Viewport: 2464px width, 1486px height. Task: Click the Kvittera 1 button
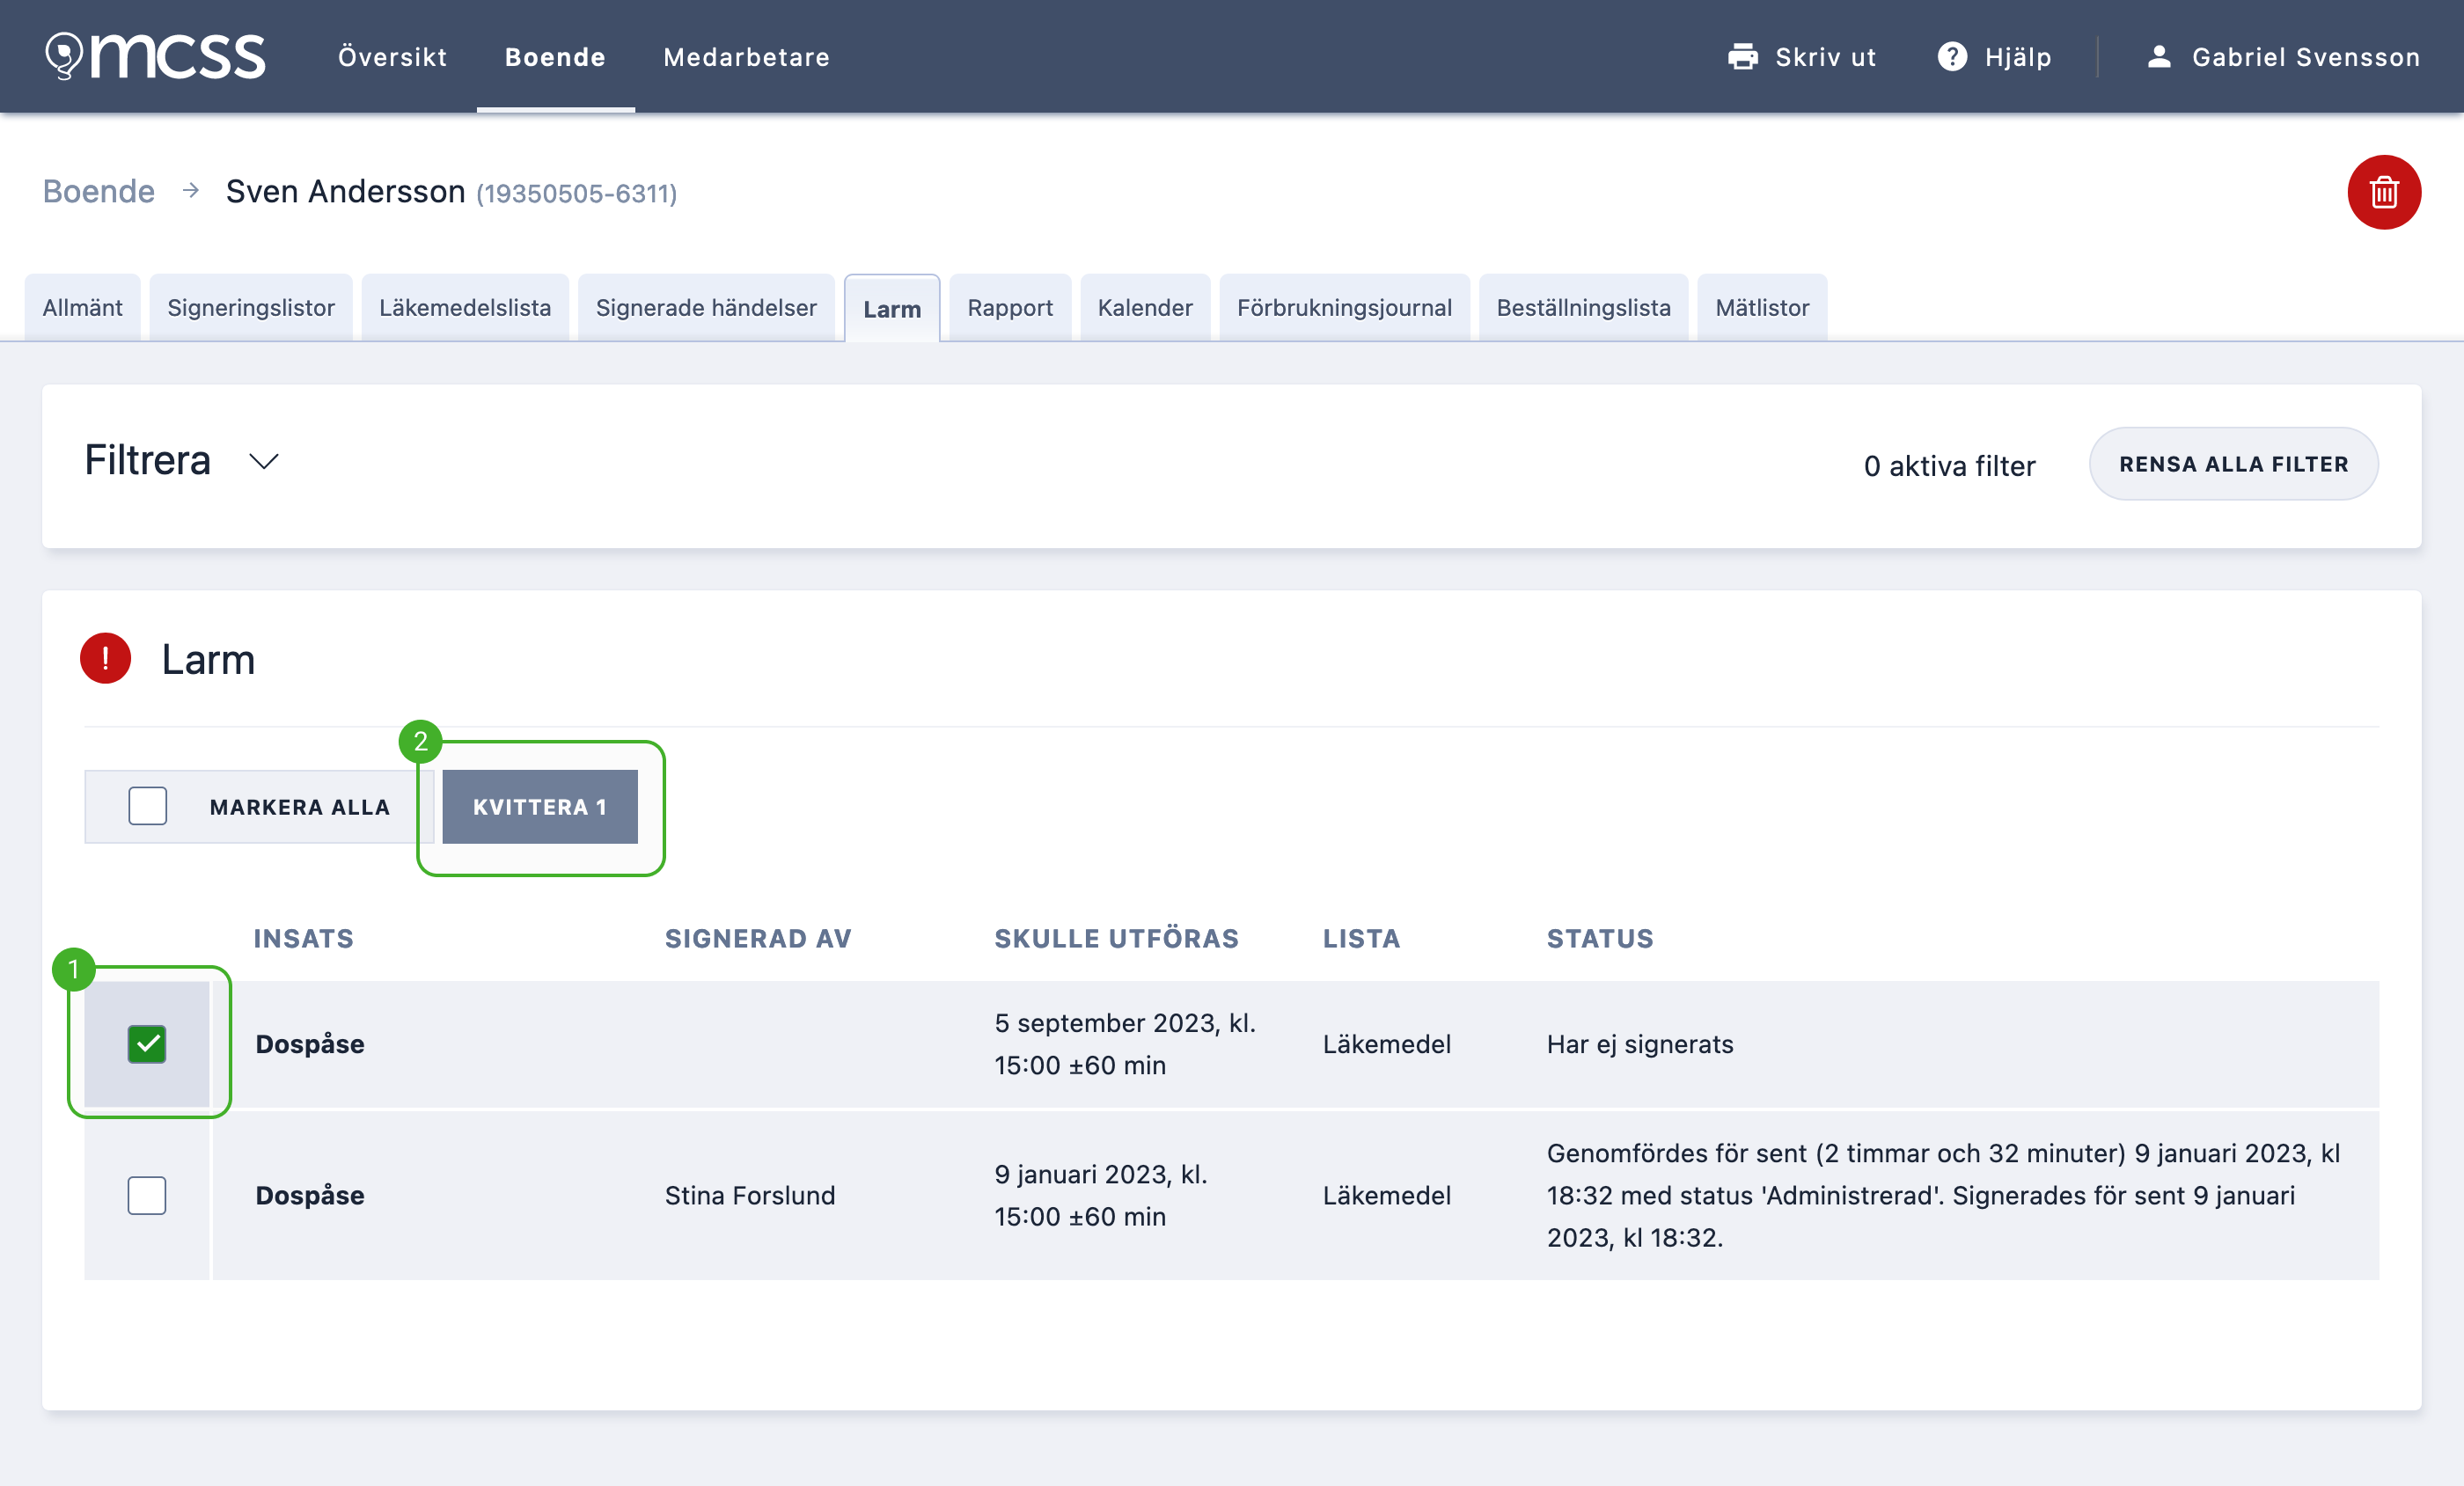click(540, 806)
